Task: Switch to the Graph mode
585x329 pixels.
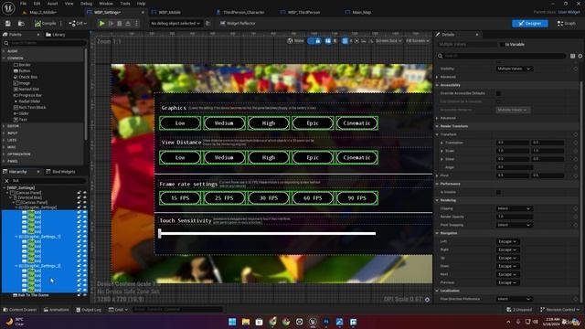Action: pos(567,24)
